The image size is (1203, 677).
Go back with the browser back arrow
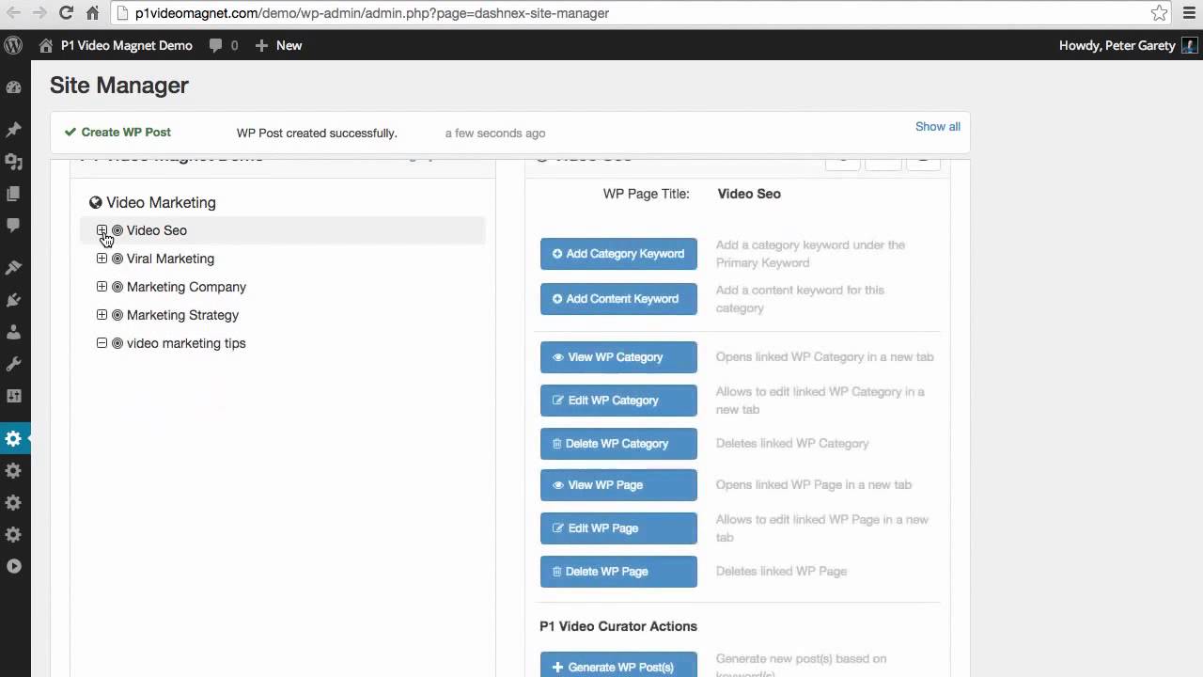pyautogui.click(x=13, y=13)
